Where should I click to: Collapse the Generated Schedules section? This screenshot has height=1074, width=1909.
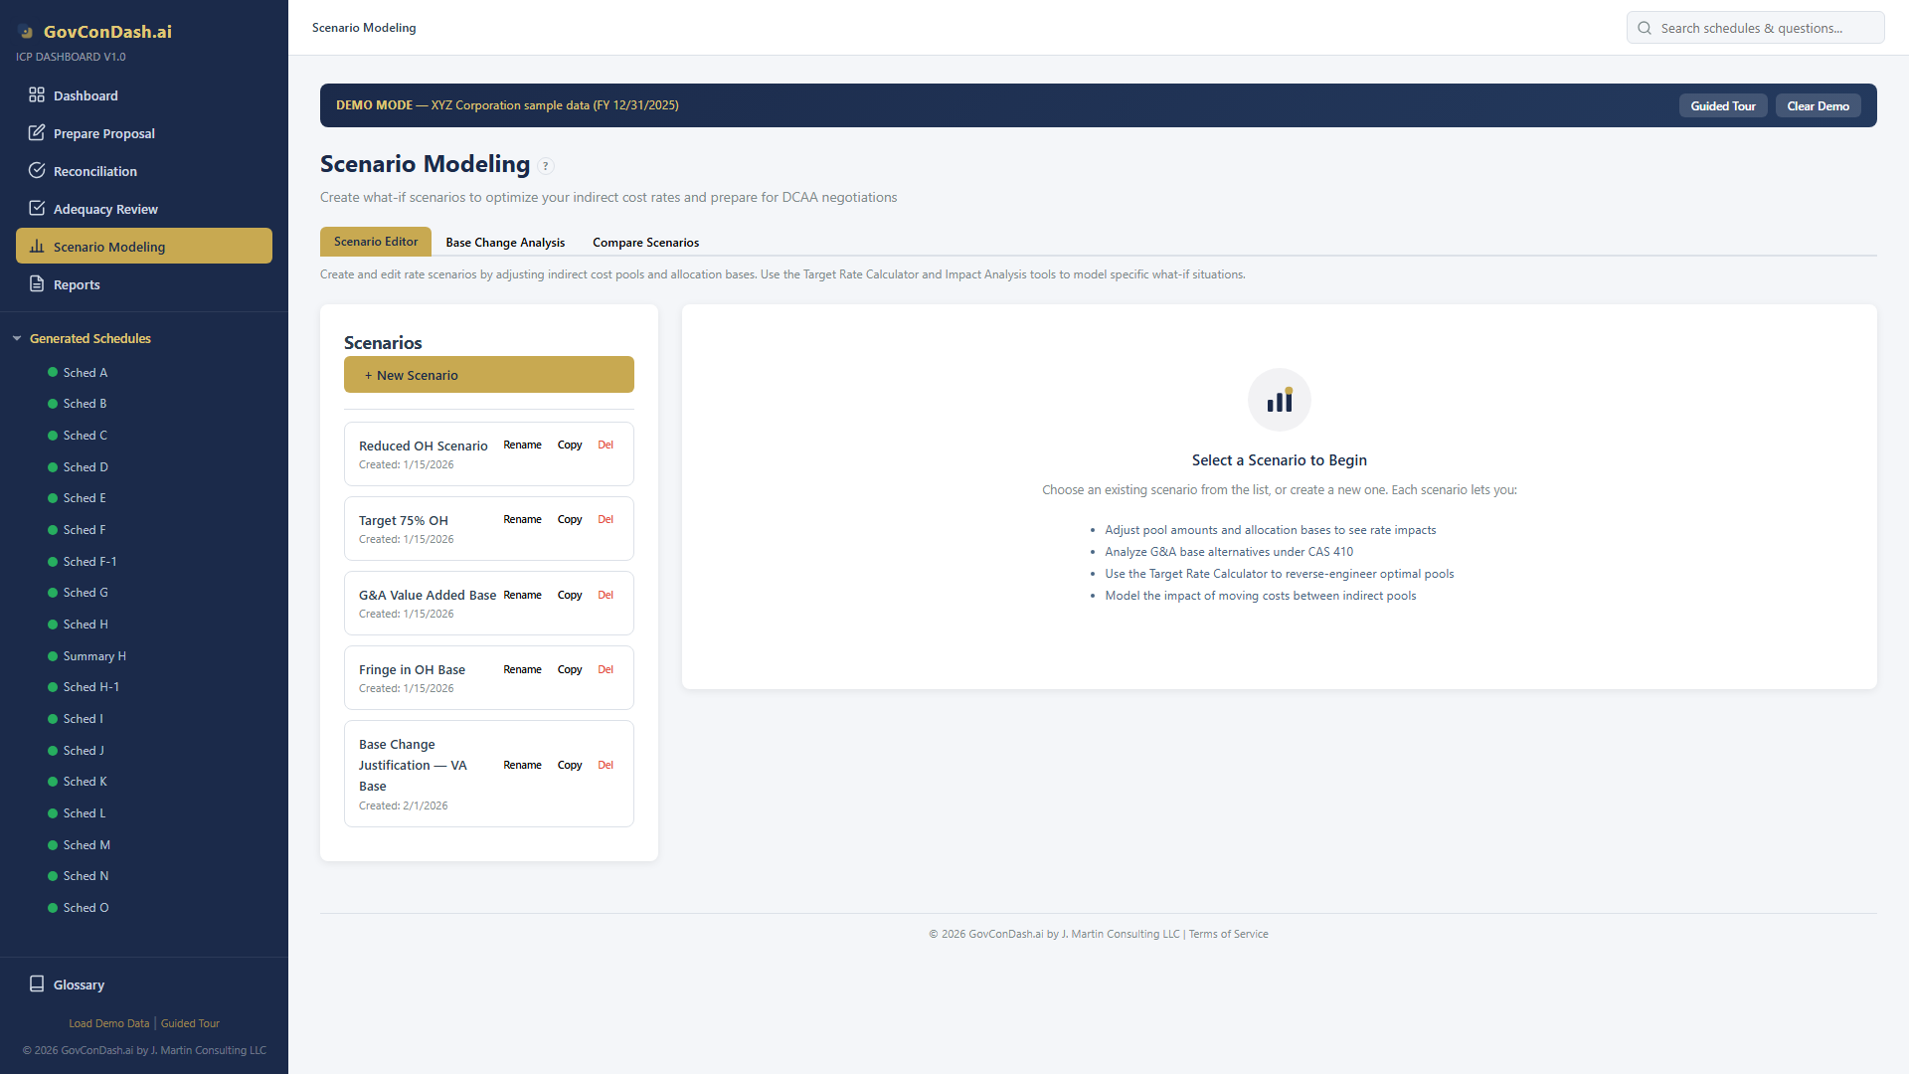click(17, 339)
